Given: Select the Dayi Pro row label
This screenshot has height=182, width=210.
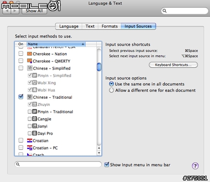Looking at the screenshot, I should (45, 134).
